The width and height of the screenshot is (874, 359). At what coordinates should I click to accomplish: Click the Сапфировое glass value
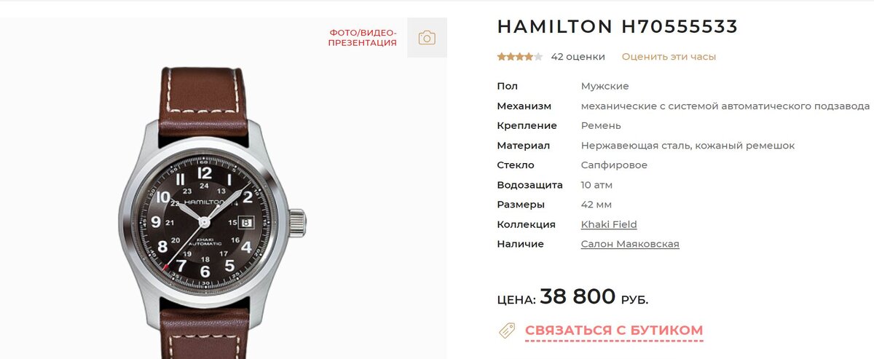(x=614, y=165)
